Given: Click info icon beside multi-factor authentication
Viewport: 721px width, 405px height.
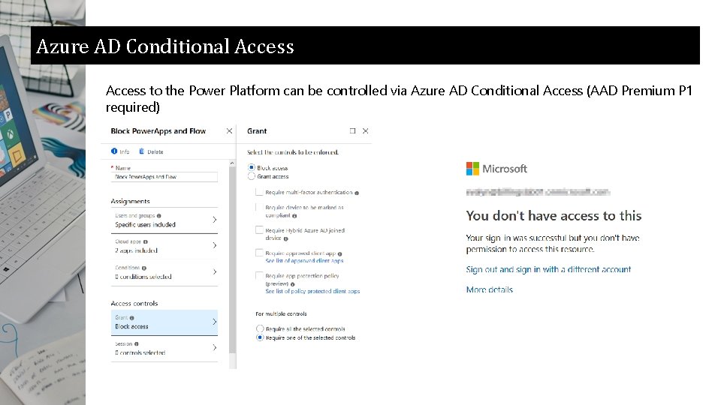Looking at the screenshot, I should pos(357,193).
